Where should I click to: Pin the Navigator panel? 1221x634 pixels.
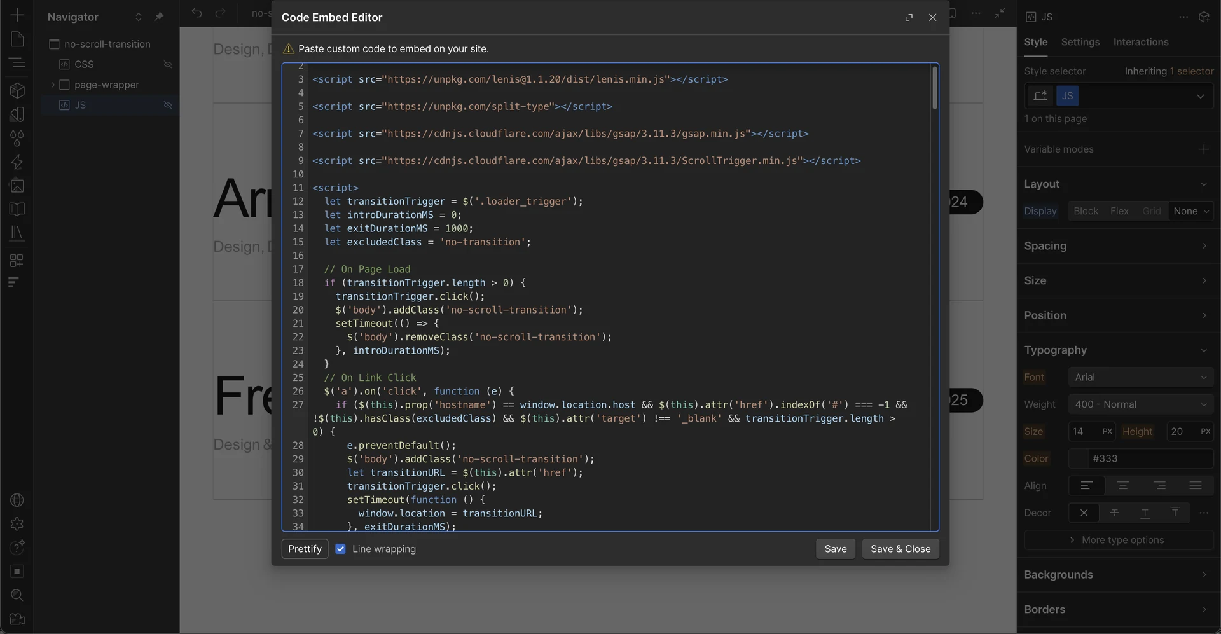pos(159,17)
